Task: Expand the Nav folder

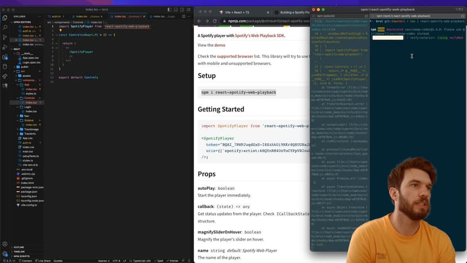Action: click(x=27, y=116)
